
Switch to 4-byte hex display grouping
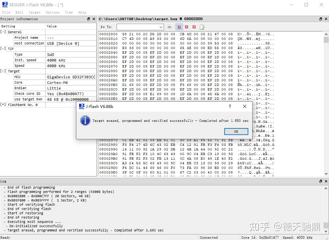[194, 27]
